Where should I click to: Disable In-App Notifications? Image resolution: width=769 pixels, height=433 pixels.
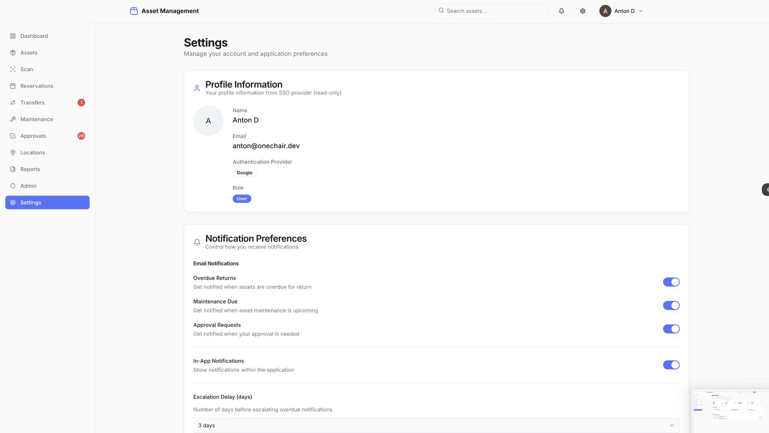[x=671, y=365]
